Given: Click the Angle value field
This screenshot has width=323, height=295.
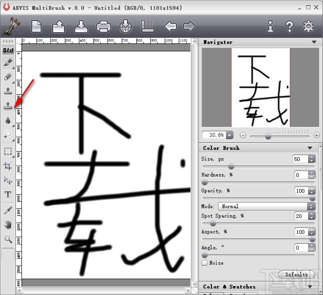Looking at the screenshot, I should point(302,247).
